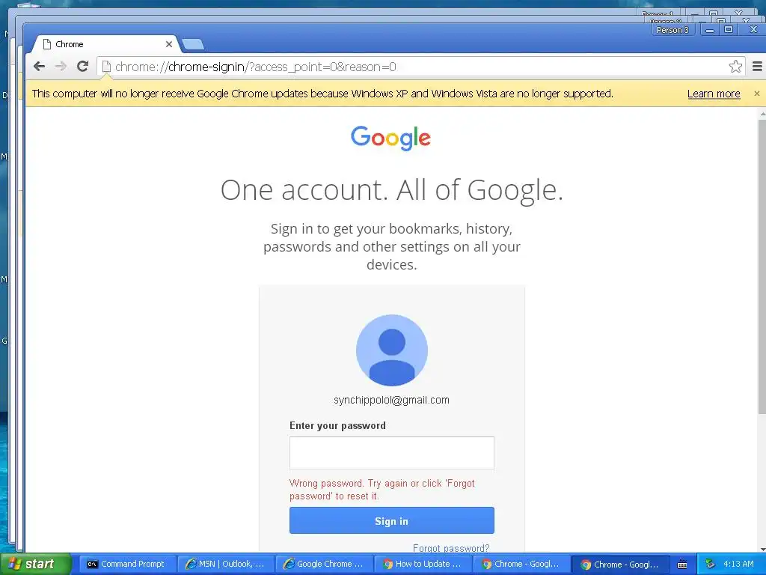
Task: Click the 4:13 AM clock
Action: pyautogui.click(x=738, y=564)
